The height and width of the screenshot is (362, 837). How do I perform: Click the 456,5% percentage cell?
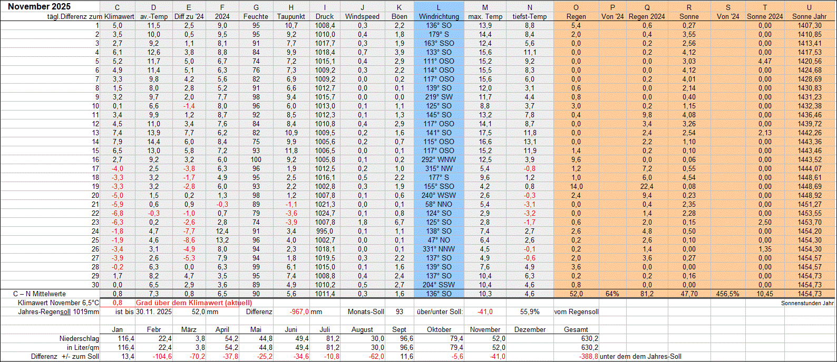coord(727,294)
